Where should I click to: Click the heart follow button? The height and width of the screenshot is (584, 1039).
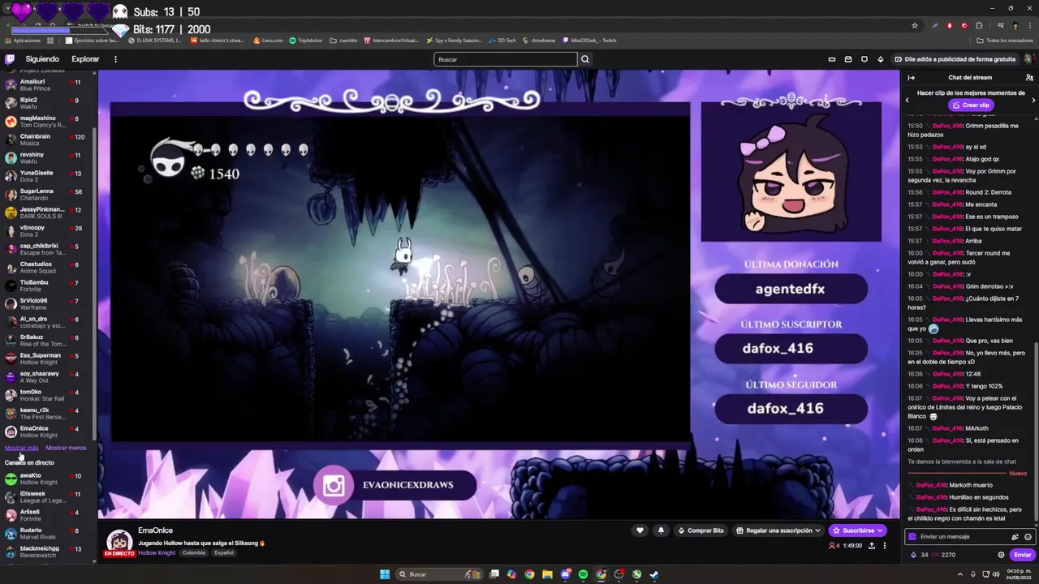(x=640, y=530)
